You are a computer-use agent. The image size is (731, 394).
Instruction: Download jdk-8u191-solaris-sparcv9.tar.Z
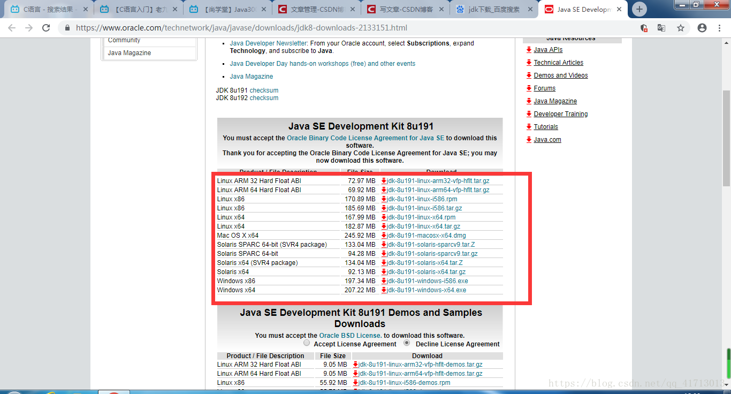[431, 245]
